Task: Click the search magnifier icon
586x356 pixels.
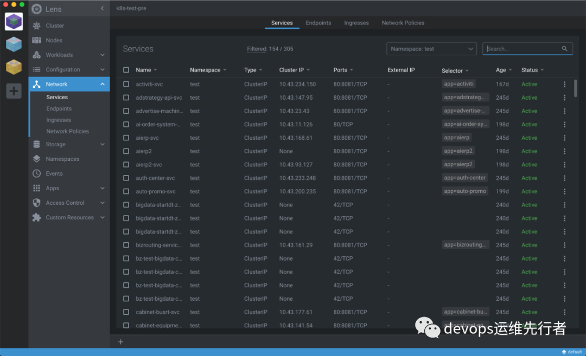Action: (565, 49)
